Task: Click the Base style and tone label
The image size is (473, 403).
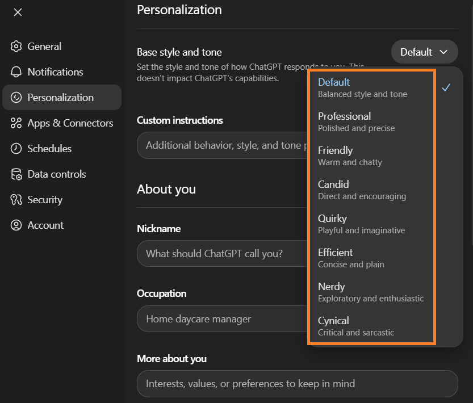Action: pos(179,52)
